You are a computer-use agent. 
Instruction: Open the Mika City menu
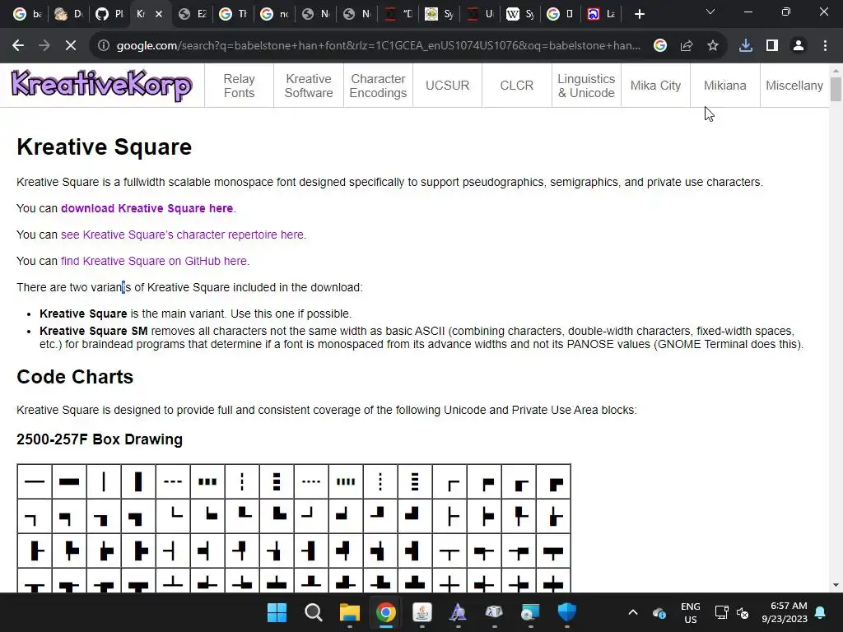tap(655, 86)
